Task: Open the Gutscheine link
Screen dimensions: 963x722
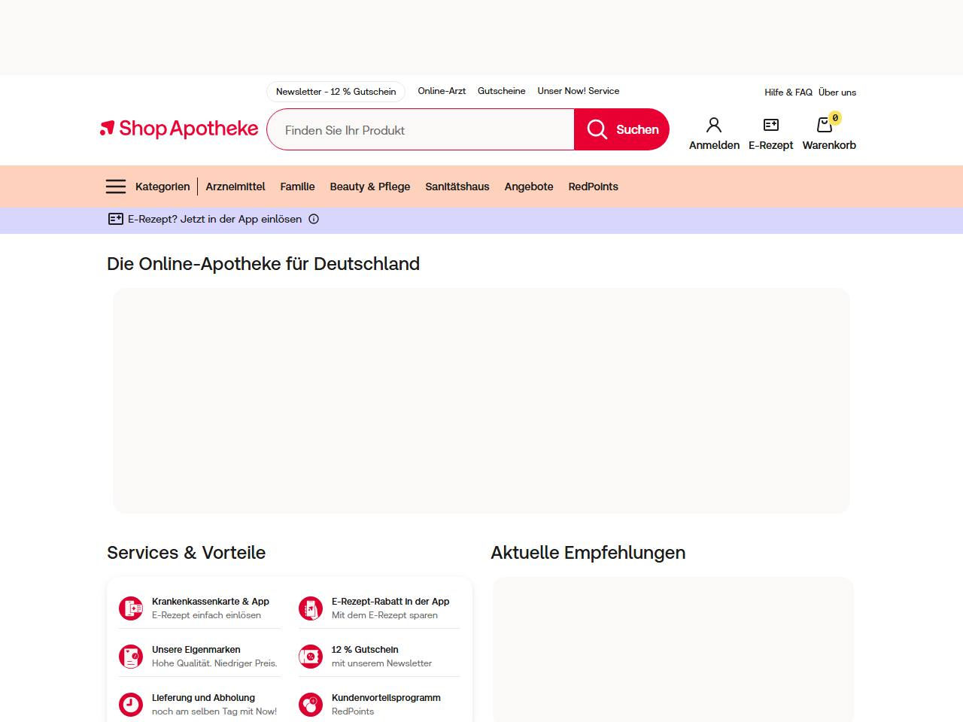Action: pos(502,91)
